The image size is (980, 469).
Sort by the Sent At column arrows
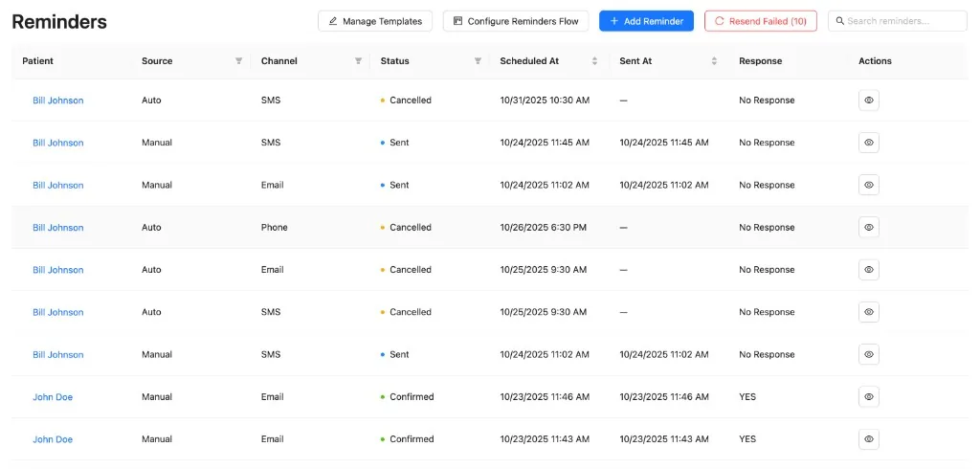(714, 61)
